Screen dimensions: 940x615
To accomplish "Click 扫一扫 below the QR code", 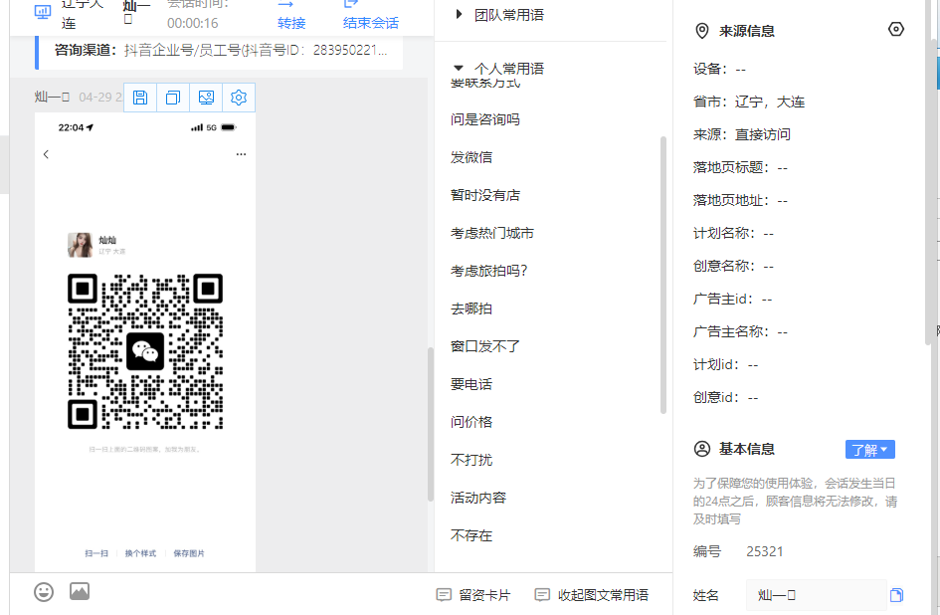I will pyautogui.click(x=96, y=553).
